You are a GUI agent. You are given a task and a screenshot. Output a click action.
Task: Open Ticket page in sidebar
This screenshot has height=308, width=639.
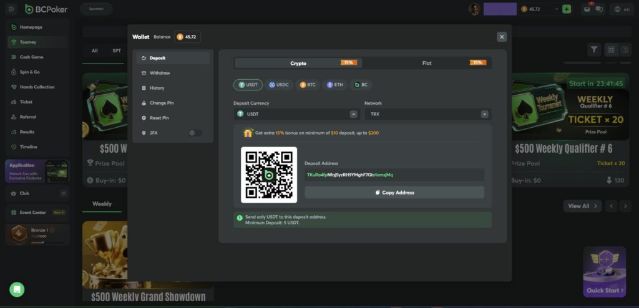click(37, 102)
